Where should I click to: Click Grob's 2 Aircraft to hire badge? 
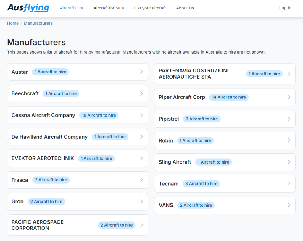click(46, 201)
